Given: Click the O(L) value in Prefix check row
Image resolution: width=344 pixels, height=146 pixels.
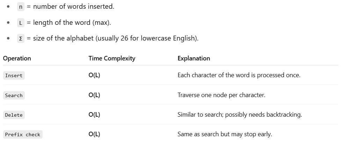Looking at the screenshot, I should 94,134.
